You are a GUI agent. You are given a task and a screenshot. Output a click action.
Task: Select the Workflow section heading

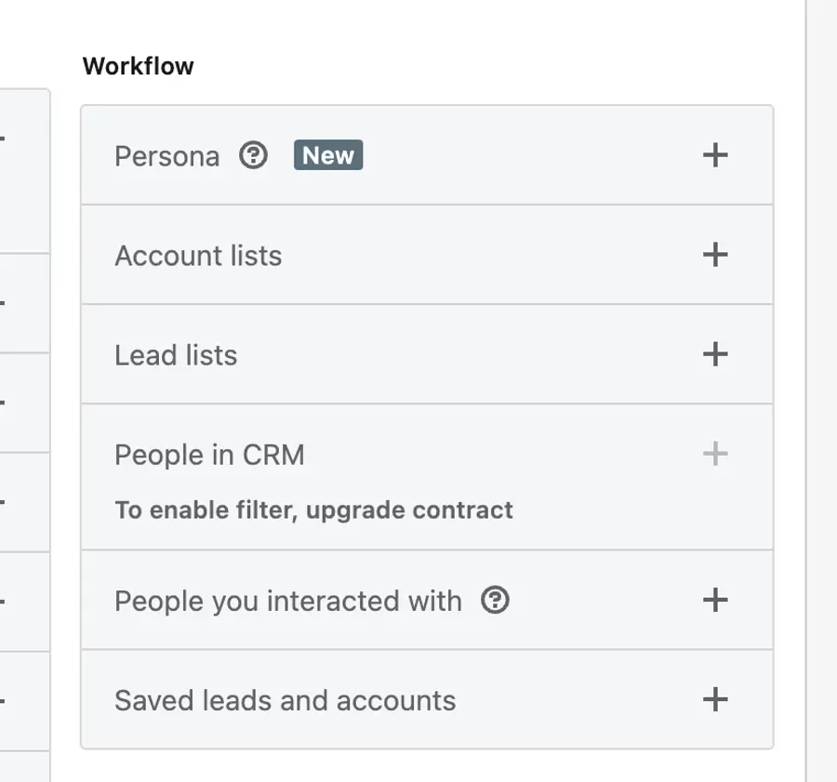click(x=138, y=66)
